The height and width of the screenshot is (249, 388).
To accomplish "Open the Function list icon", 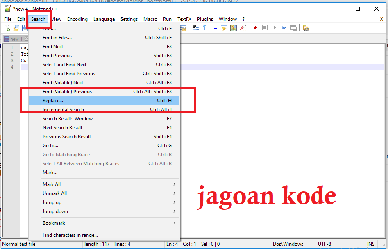I will [243, 28].
